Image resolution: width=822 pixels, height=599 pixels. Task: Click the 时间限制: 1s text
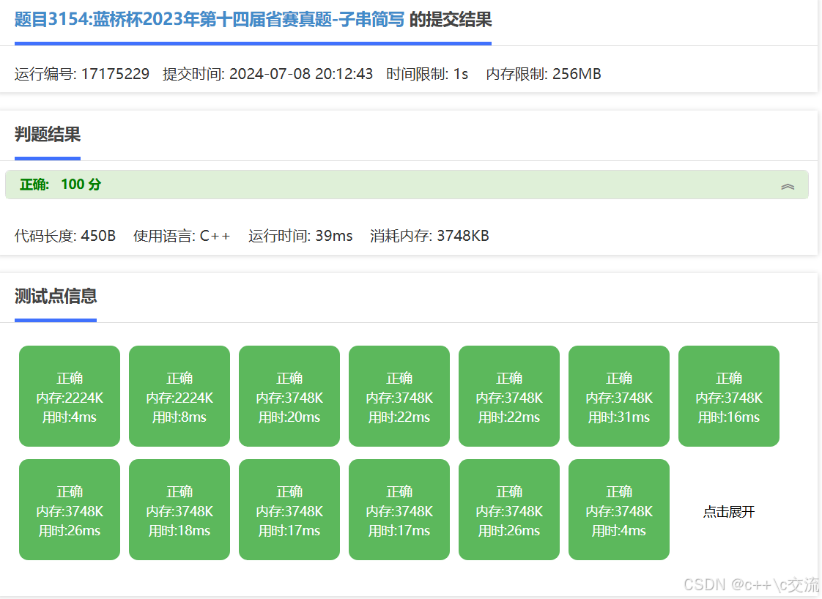(427, 74)
